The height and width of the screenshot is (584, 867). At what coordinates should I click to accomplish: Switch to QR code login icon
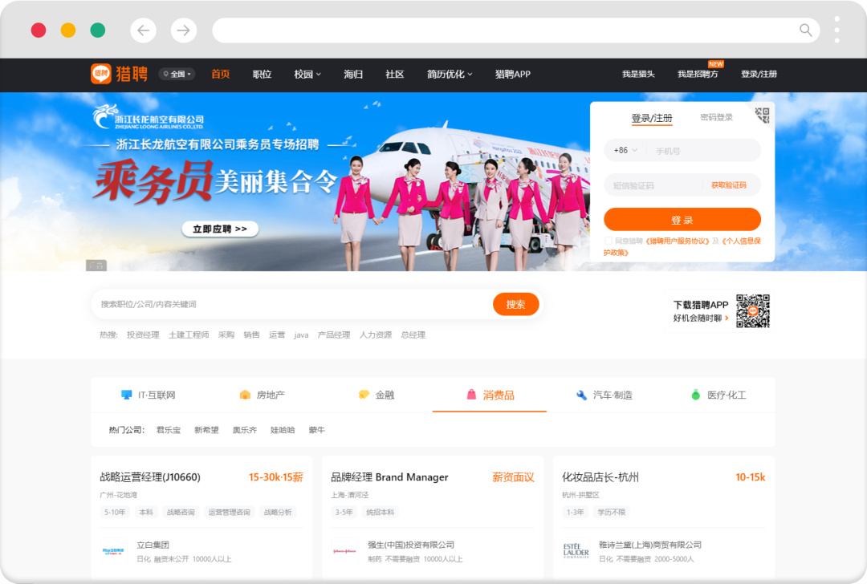click(763, 115)
